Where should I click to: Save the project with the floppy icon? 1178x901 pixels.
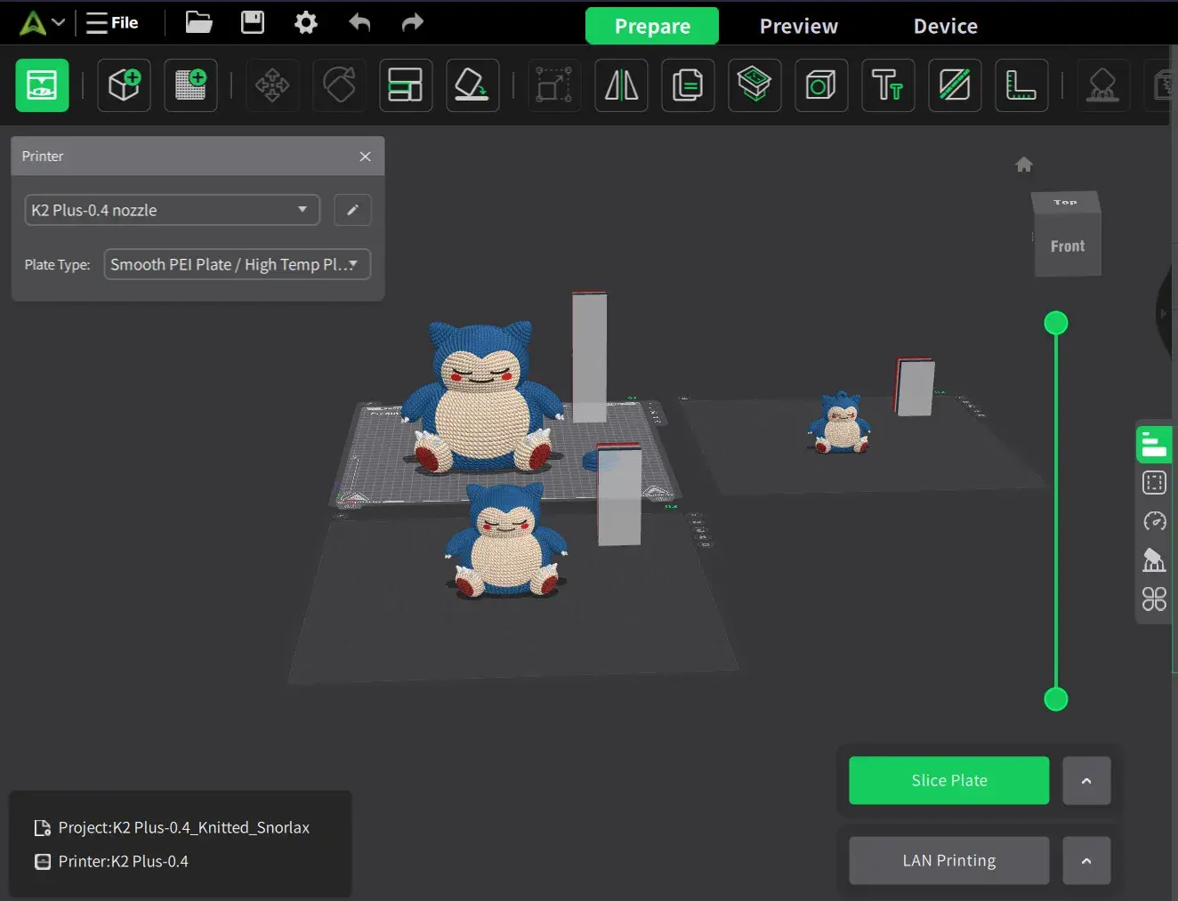[x=253, y=22]
